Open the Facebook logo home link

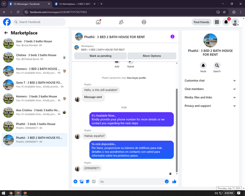7,22
